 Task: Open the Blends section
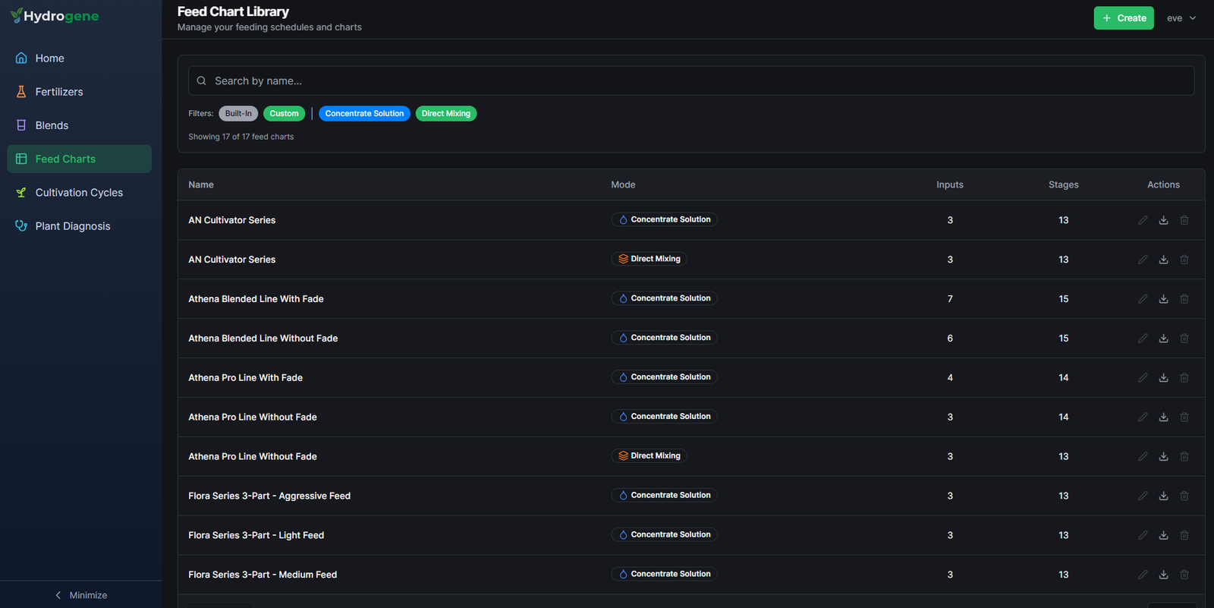click(x=79, y=125)
